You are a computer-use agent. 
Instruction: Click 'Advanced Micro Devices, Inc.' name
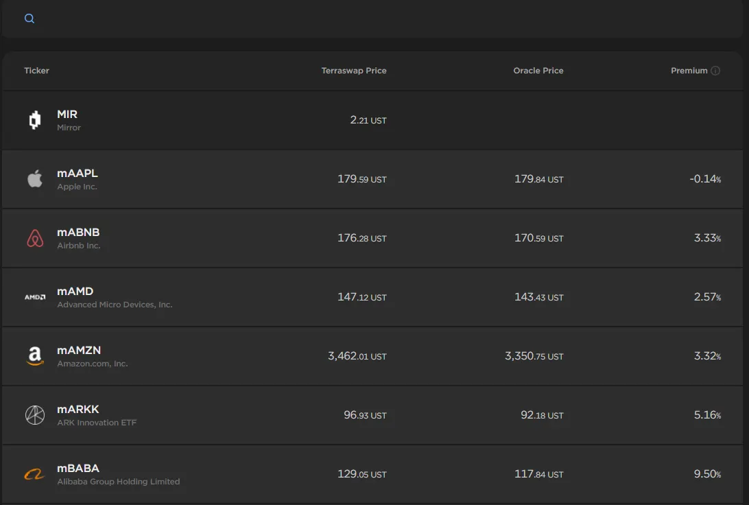point(115,305)
